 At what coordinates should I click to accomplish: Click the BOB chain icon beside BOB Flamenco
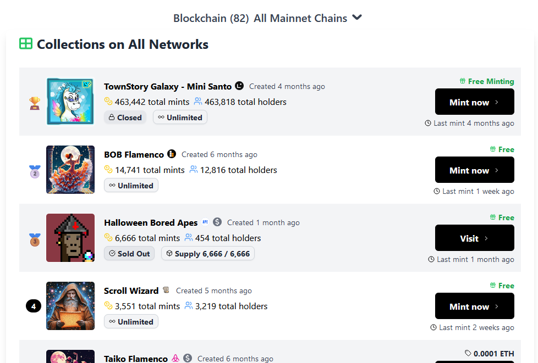tap(172, 154)
